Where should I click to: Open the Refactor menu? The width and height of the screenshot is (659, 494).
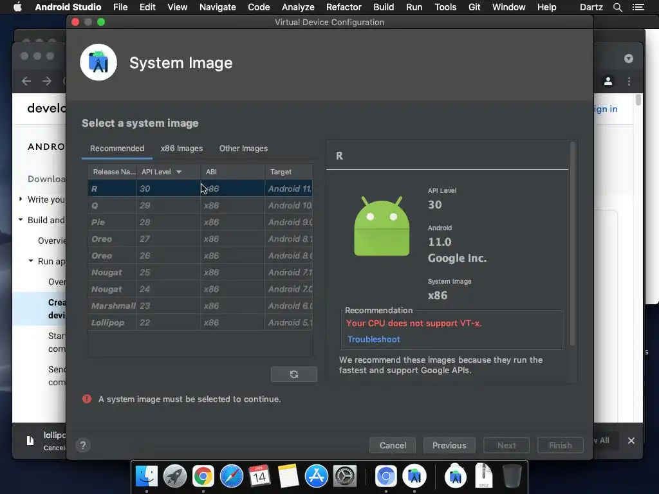coord(344,7)
